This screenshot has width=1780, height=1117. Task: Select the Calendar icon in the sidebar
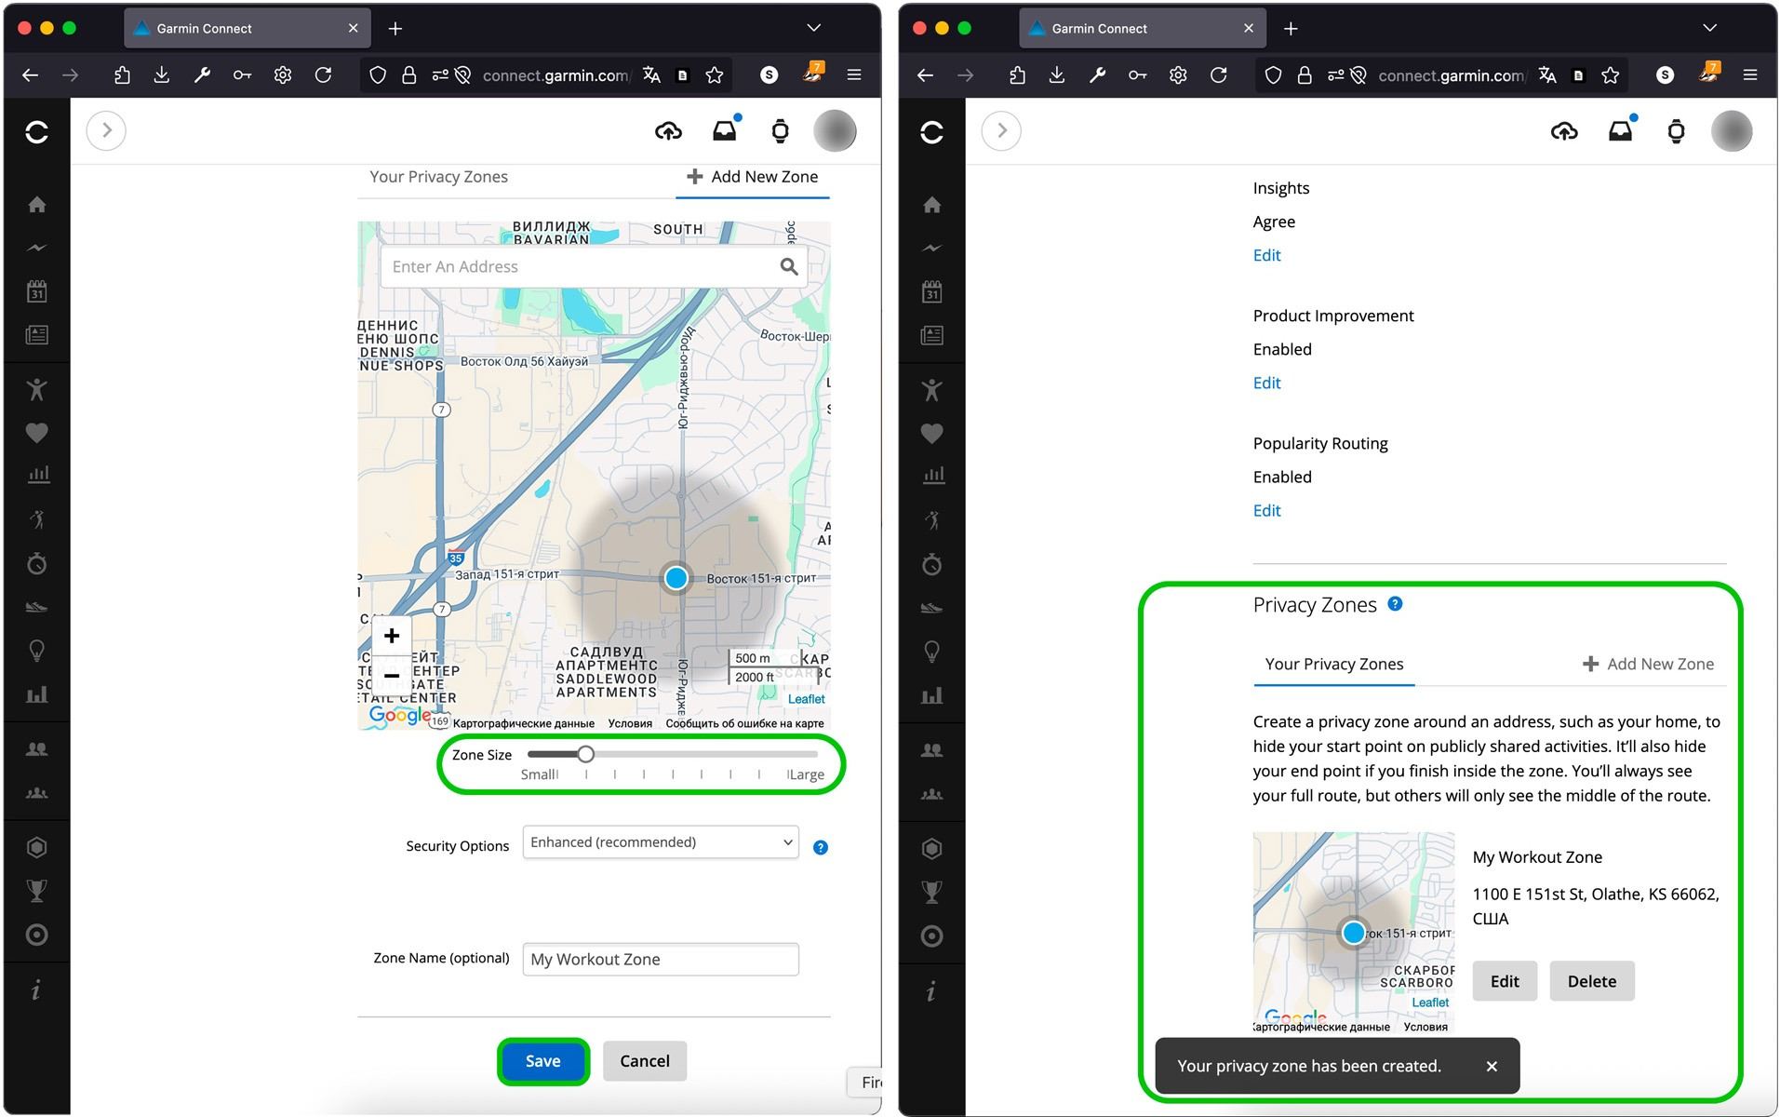37,290
